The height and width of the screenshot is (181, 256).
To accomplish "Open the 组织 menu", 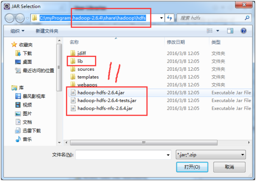I will (17, 31).
